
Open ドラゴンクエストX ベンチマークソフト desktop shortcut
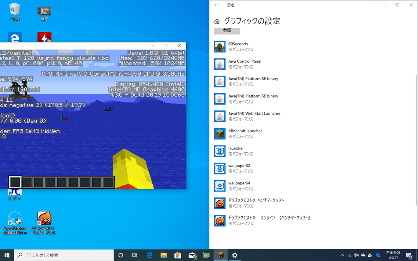pyautogui.click(x=44, y=223)
